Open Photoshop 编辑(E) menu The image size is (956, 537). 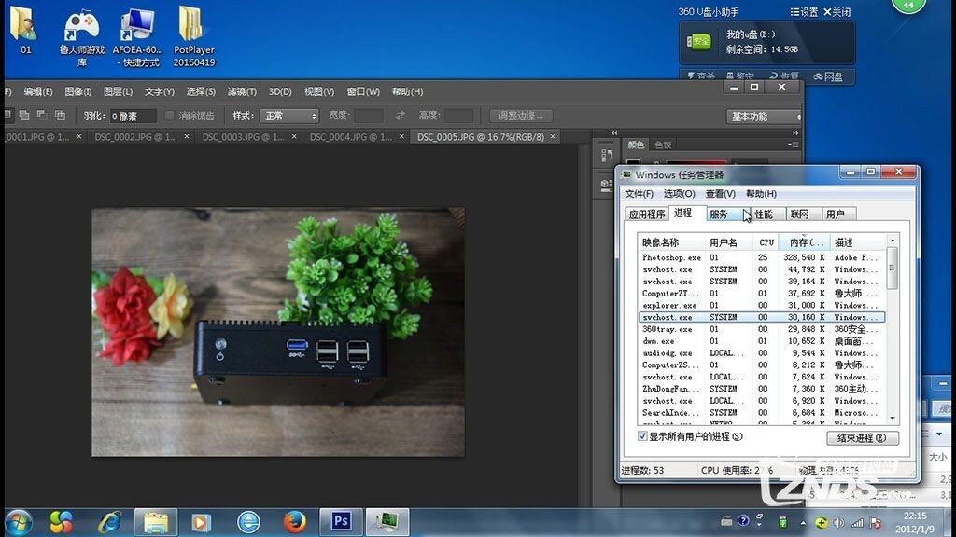(x=37, y=91)
